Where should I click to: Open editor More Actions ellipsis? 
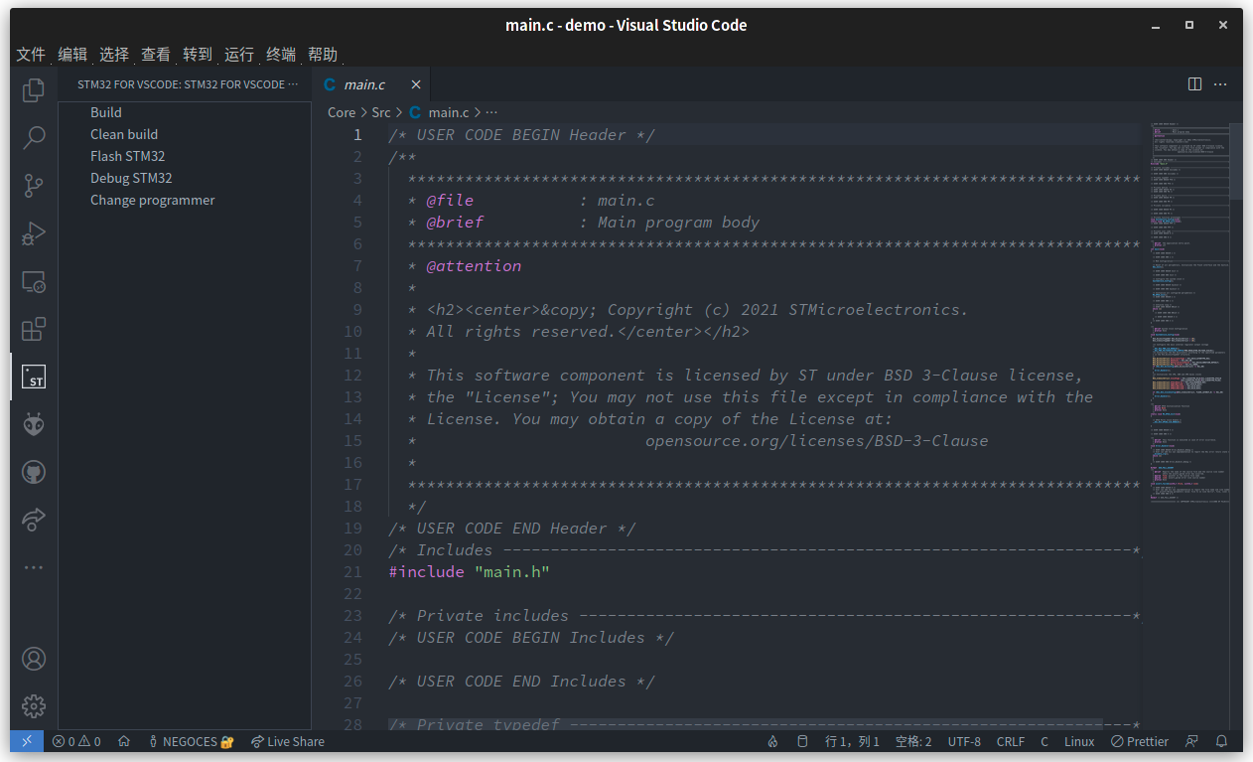1221,84
